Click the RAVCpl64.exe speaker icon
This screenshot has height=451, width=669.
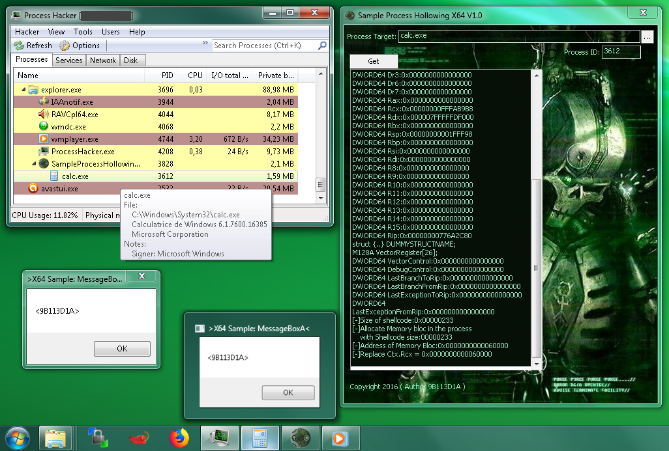point(44,114)
